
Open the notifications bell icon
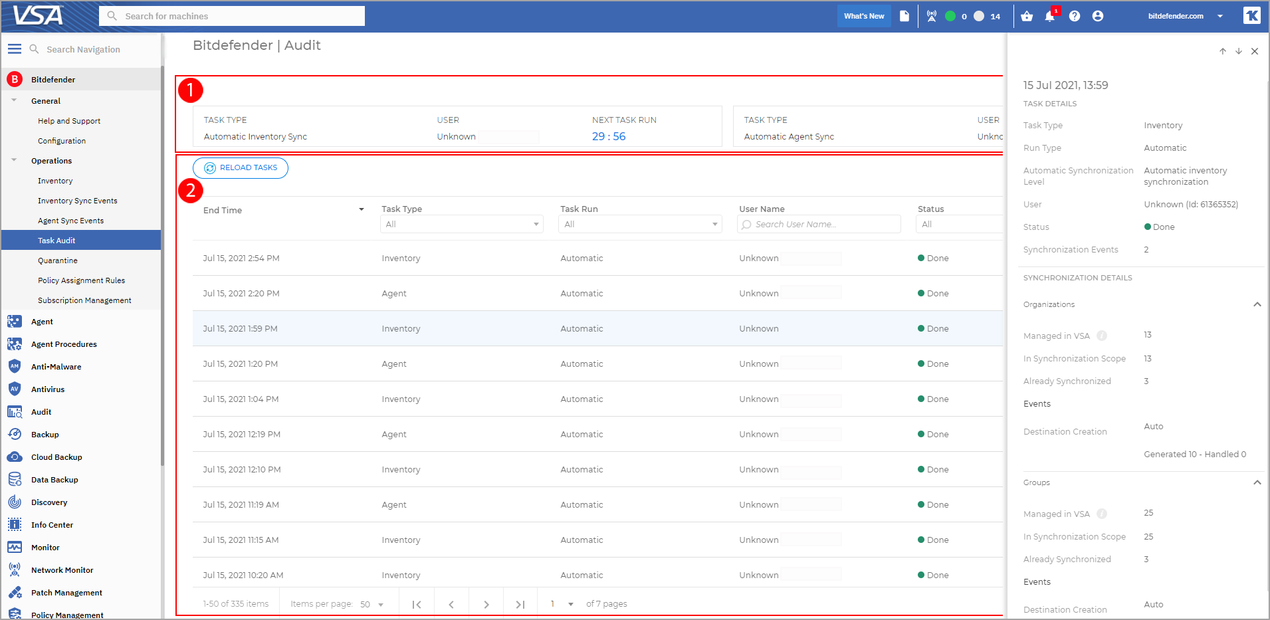click(1049, 17)
